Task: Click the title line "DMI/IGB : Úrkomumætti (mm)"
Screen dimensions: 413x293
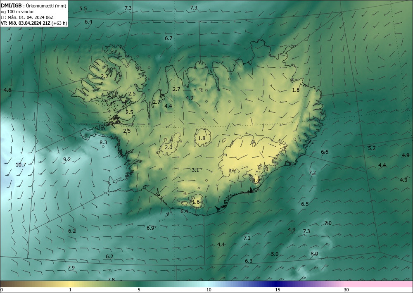Action: coord(33,6)
